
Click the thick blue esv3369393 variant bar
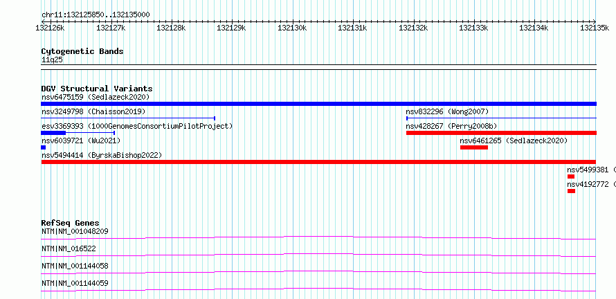(x=53, y=133)
